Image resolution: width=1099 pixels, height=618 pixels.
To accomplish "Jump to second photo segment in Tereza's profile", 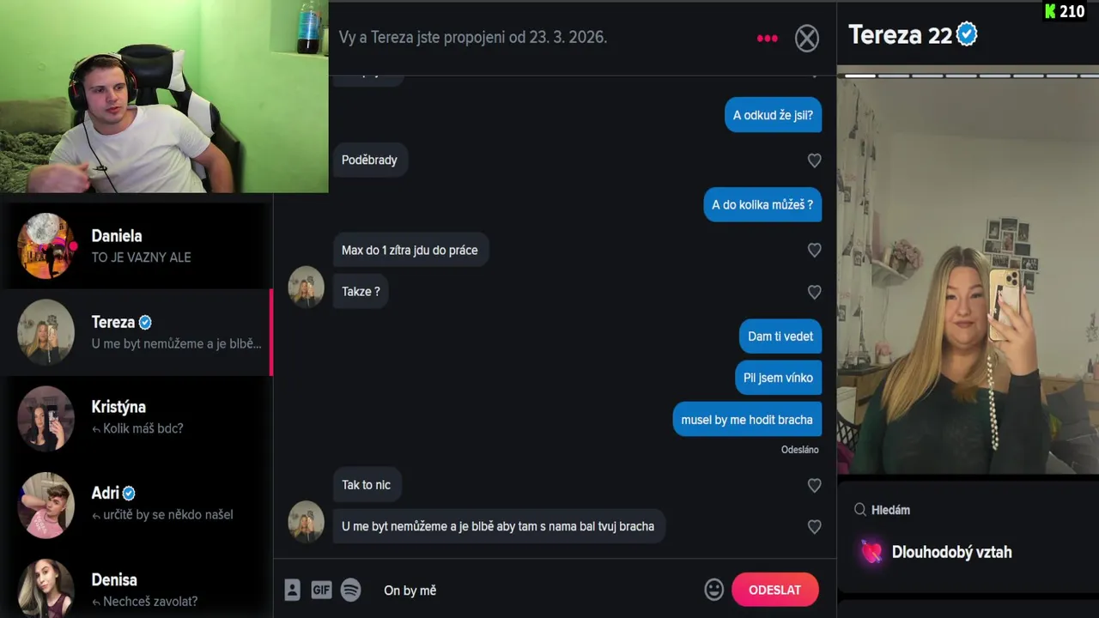I will click(893, 76).
